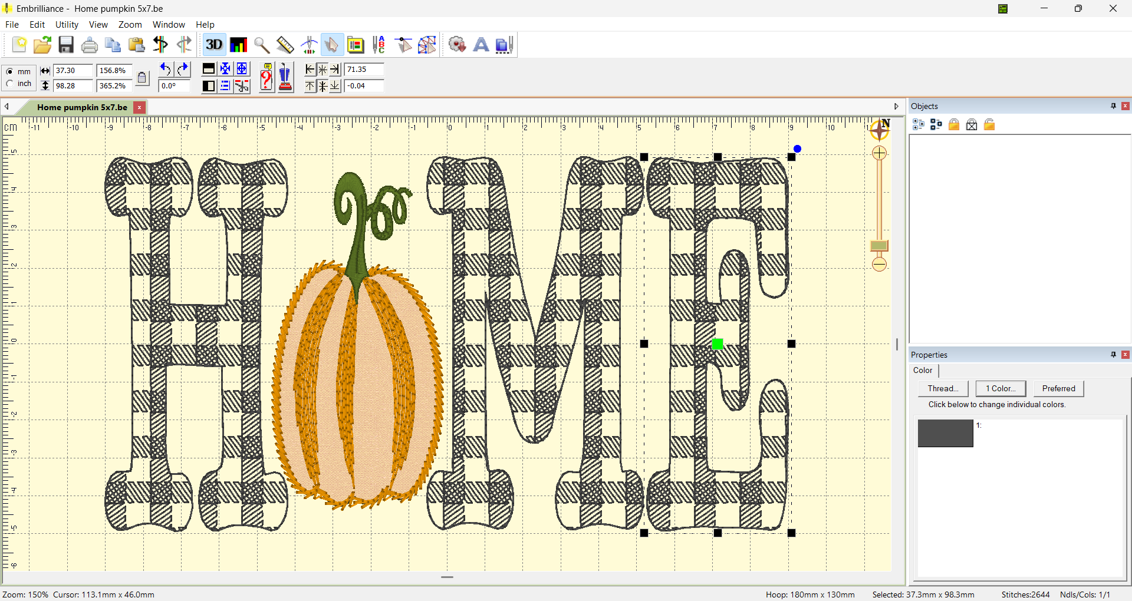Click the scissors split-design icon

[242, 87]
